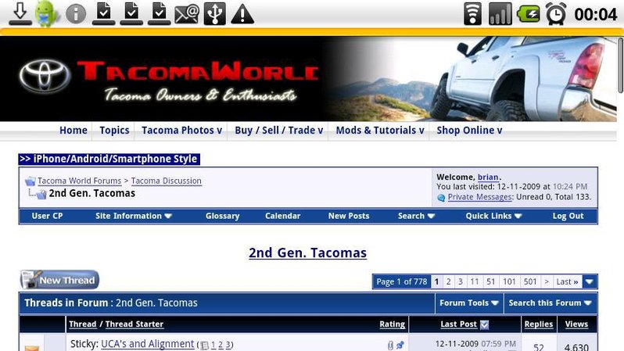Sort by Last Post column header
This screenshot has height=351, width=624.
pyautogui.click(x=458, y=324)
